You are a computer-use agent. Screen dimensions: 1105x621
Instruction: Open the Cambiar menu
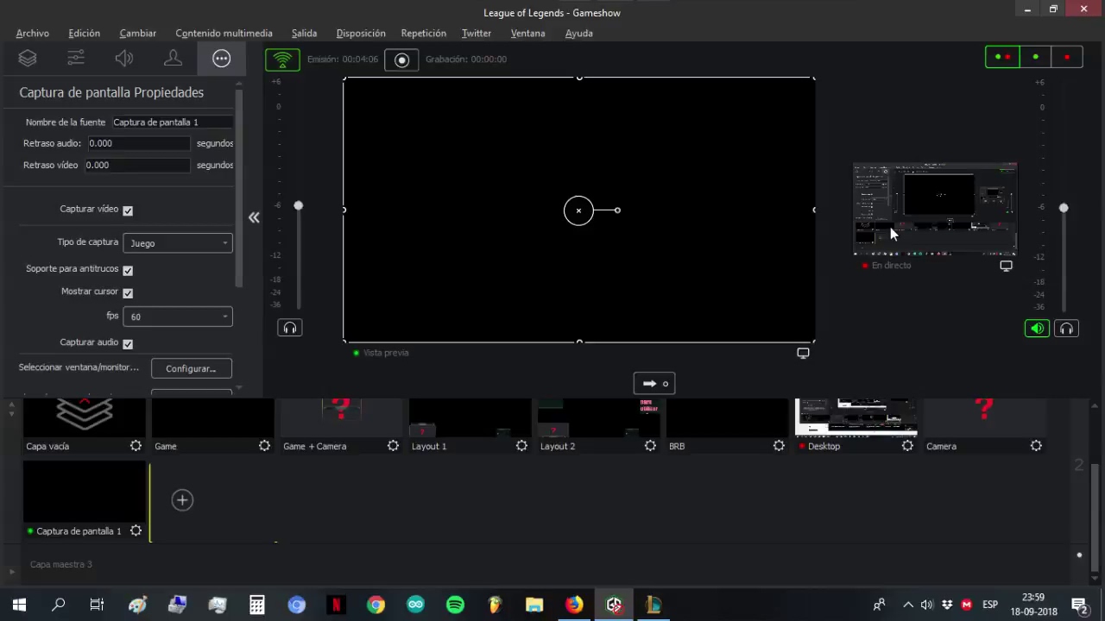coord(138,33)
